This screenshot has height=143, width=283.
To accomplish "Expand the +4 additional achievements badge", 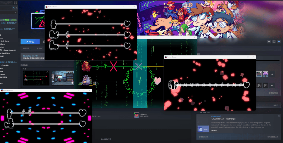I will (272, 74).
